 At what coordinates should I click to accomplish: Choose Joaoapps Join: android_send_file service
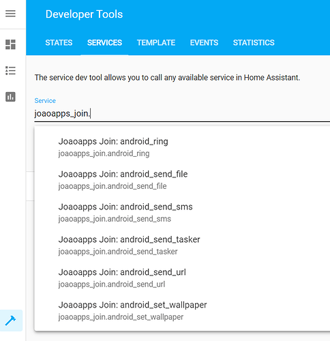click(182, 180)
